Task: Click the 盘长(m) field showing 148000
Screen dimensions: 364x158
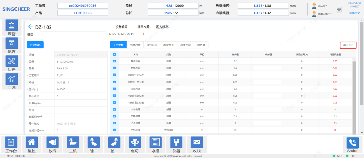Action: click(x=81, y=89)
